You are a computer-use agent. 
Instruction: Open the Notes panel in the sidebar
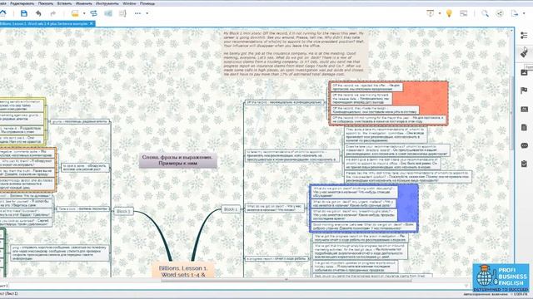[524, 127]
